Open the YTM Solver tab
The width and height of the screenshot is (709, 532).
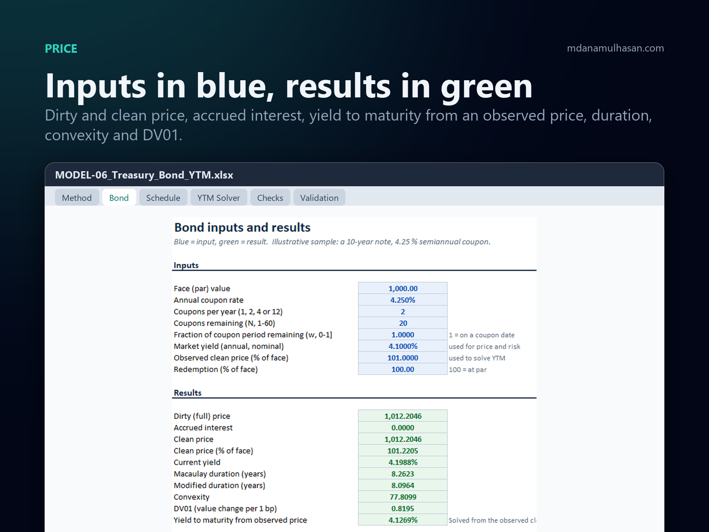tap(218, 198)
